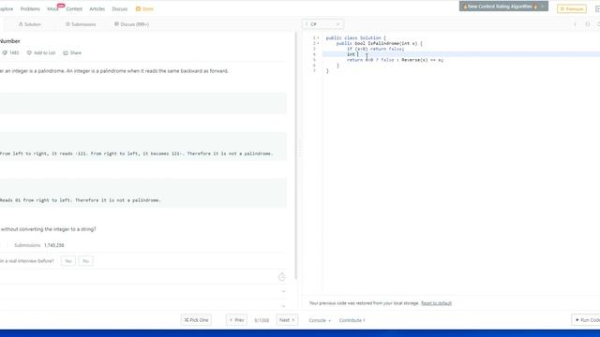600x337 pixels.
Task: Answer No to real interview question
Action: (x=85, y=261)
